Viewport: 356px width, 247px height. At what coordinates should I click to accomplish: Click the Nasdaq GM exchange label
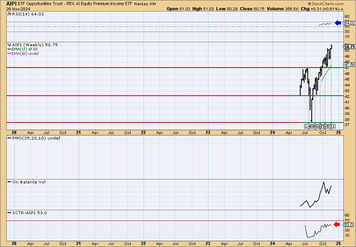[145, 4]
